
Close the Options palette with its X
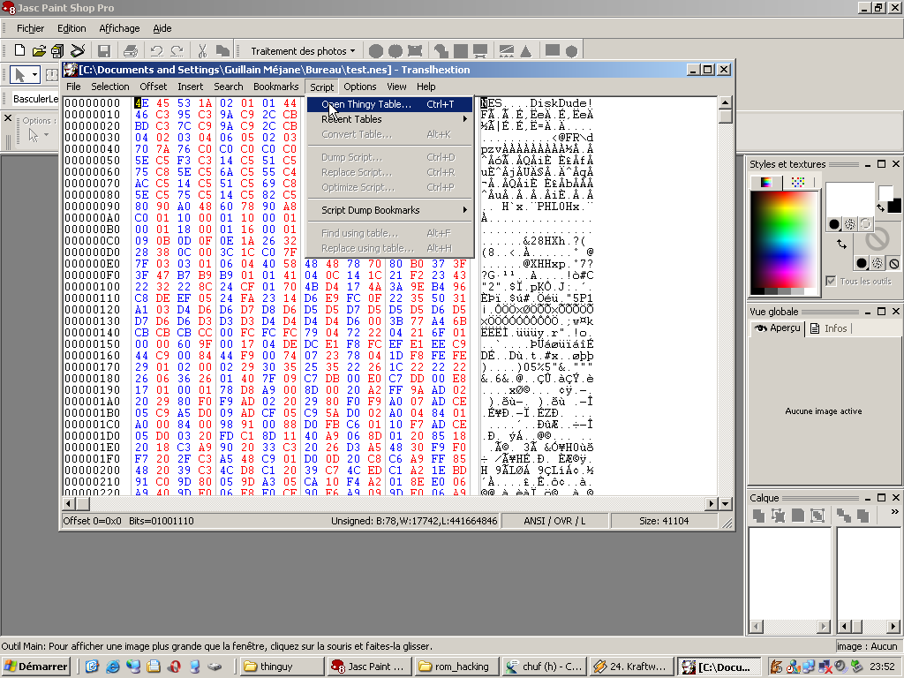pos(8,118)
